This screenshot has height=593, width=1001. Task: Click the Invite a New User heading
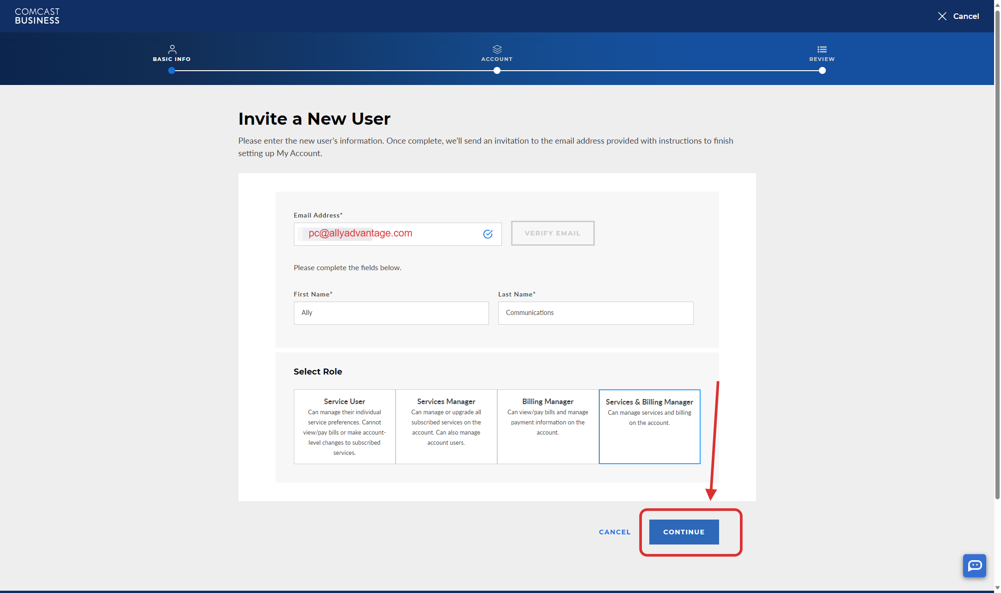click(x=314, y=119)
